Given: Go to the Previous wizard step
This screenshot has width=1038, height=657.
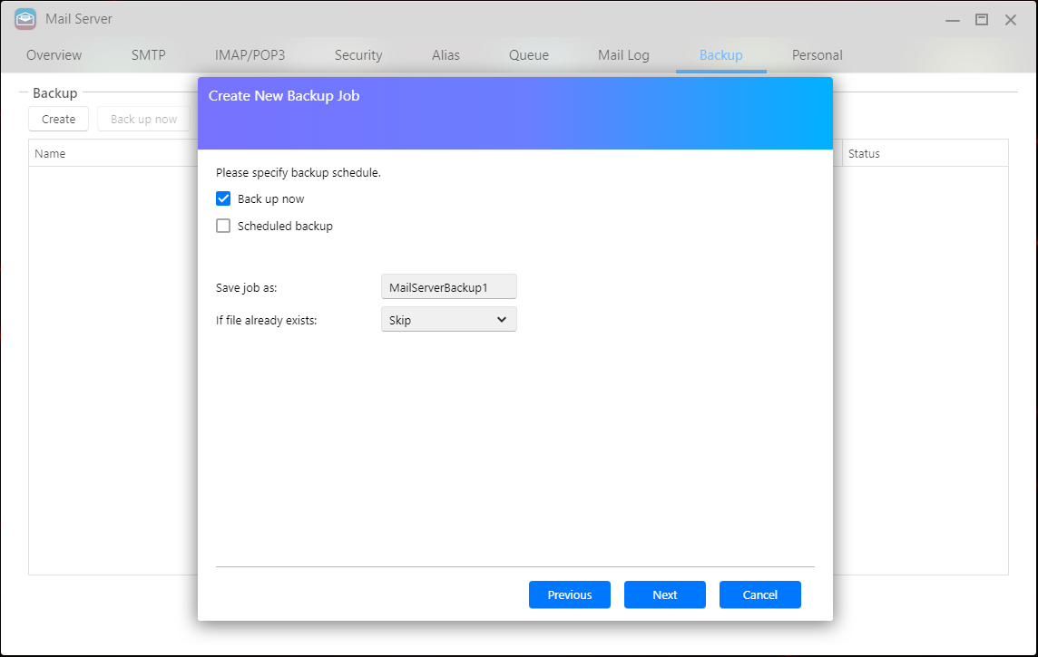Looking at the screenshot, I should (570, 595).
